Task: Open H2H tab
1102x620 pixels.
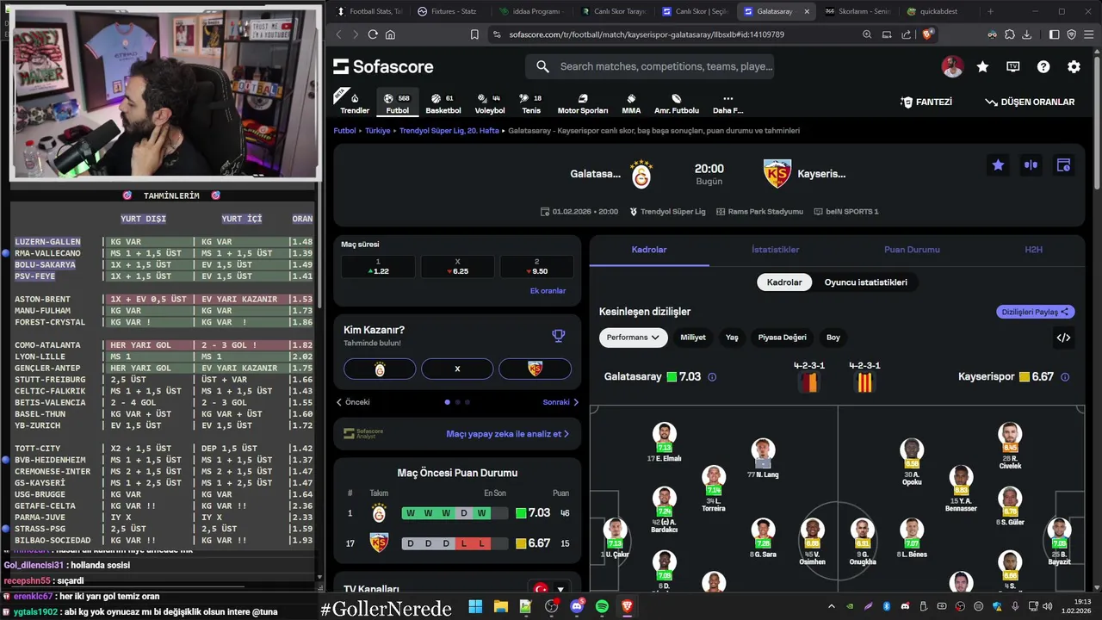Action: coord(1033,250)
